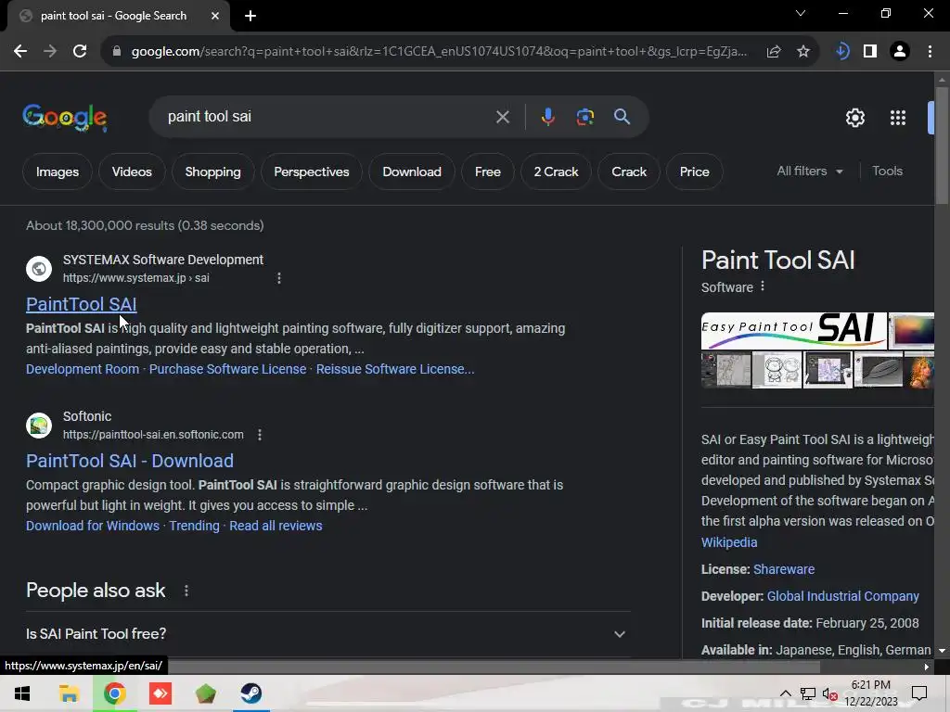Open Download for Windows sitelink
Screen dimensions: 950x712
click(93, 526)
